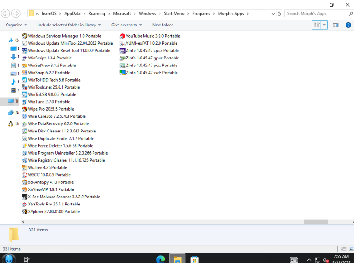Toggle the preview pane
The image size is (354, 263).
[x=336, y=25]
